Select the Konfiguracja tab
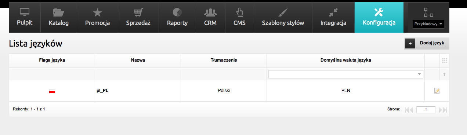Screen dimensions: 467x135 (x=379, y=17)
